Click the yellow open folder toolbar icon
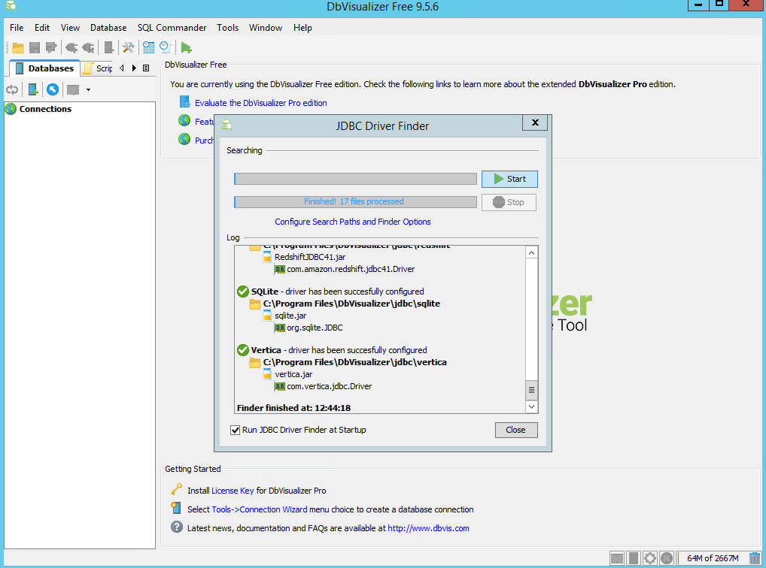Viewport: 766px width, 568px height. click(x=18, y=47)
